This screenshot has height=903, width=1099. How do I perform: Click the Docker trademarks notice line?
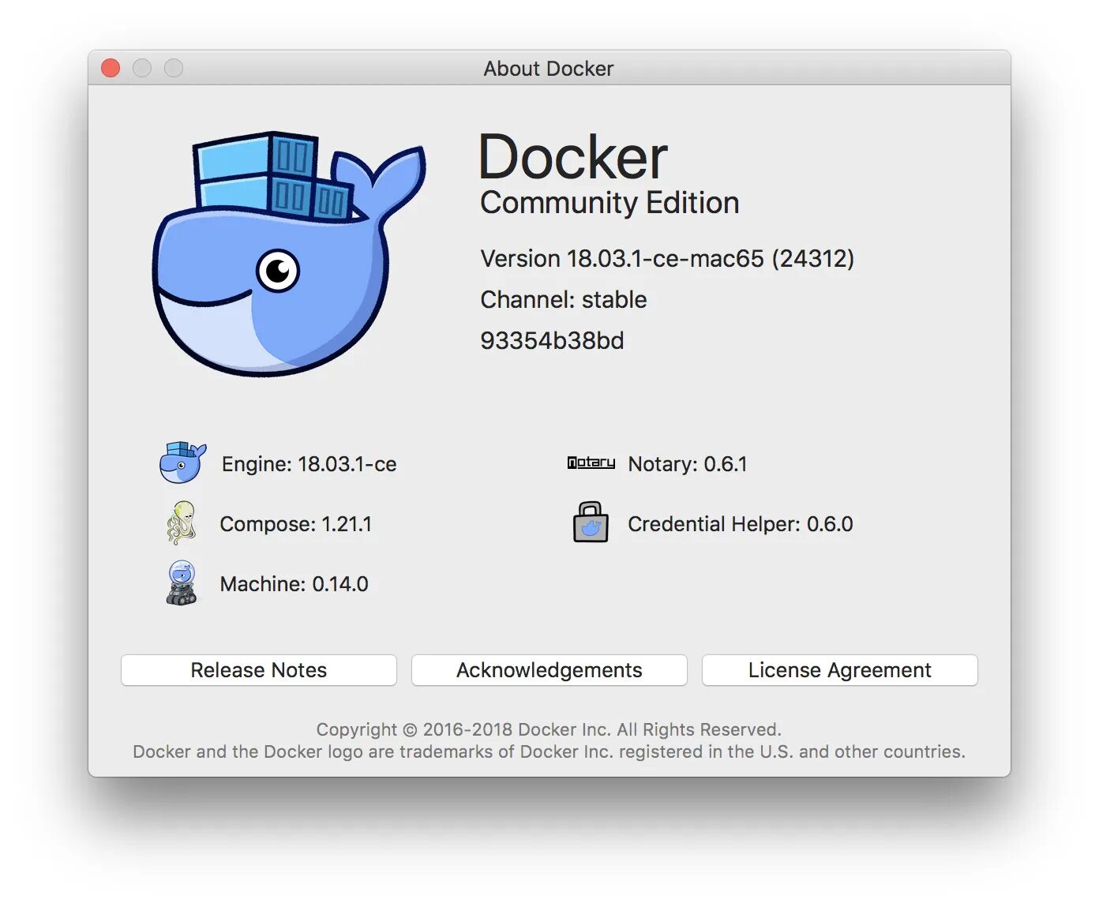(x=549, y=751)
